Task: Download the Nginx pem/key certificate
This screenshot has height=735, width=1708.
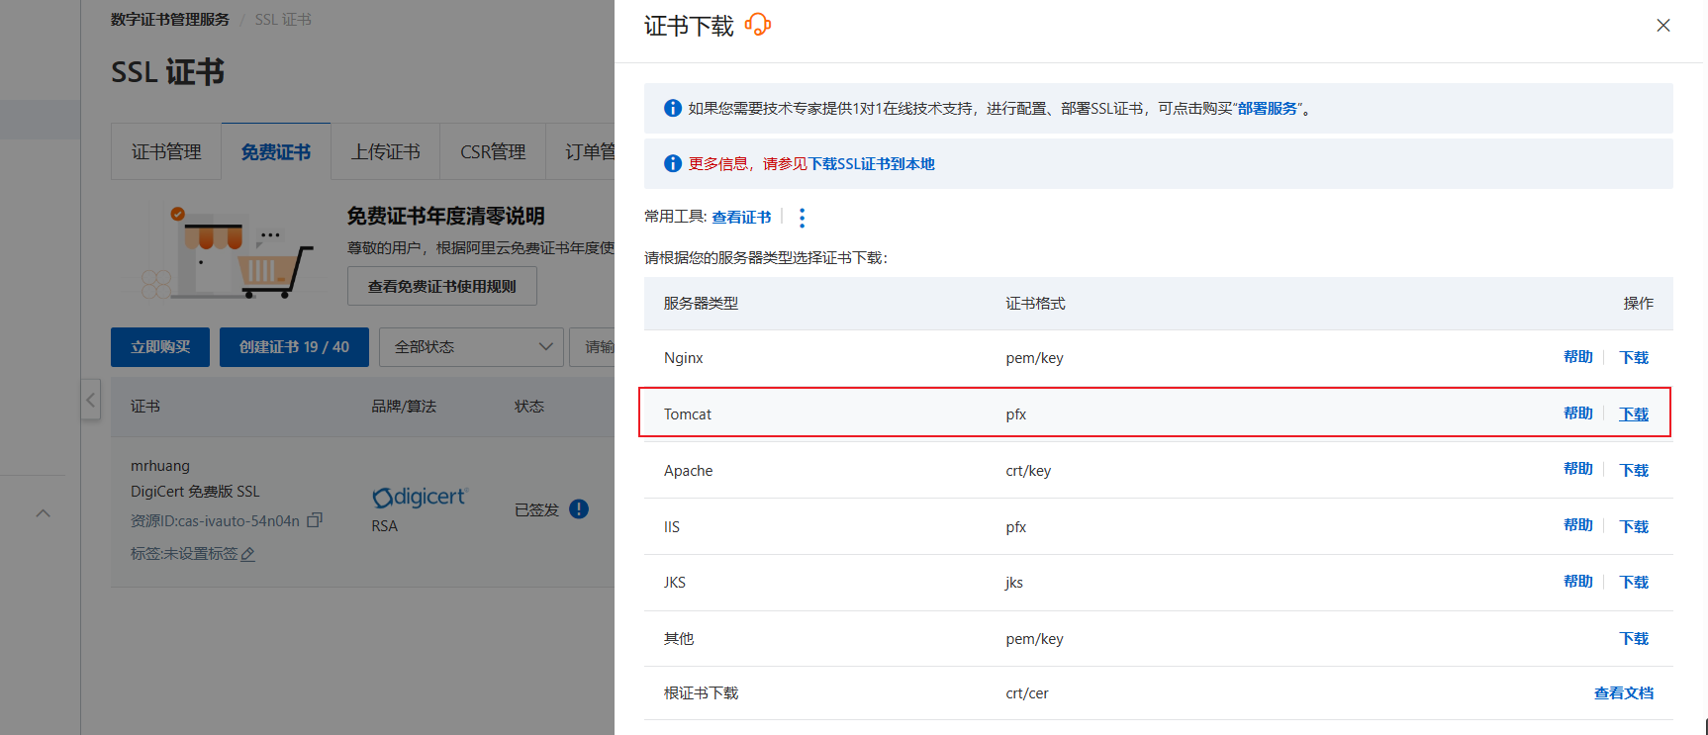Action: [1633, 358]
